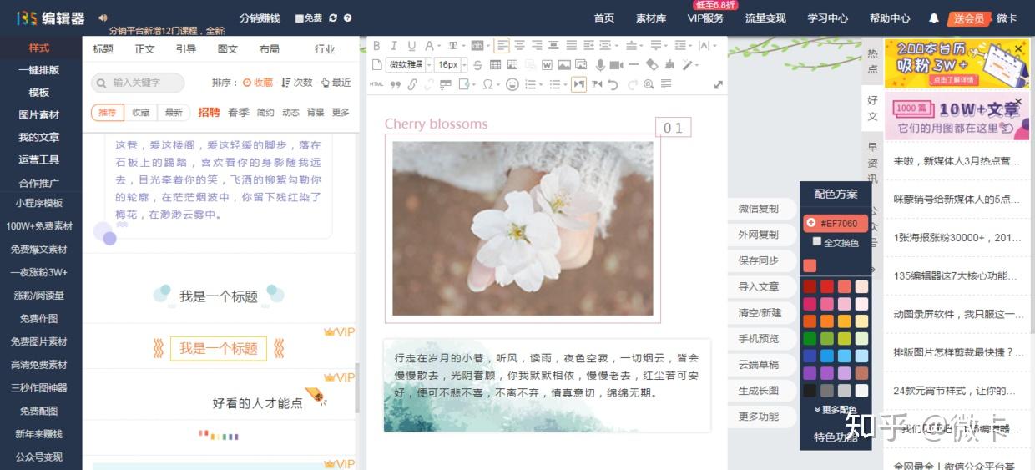Viewport: 1035px width, 470px height.
Task: Insert a table
Action: pos(496,64)
